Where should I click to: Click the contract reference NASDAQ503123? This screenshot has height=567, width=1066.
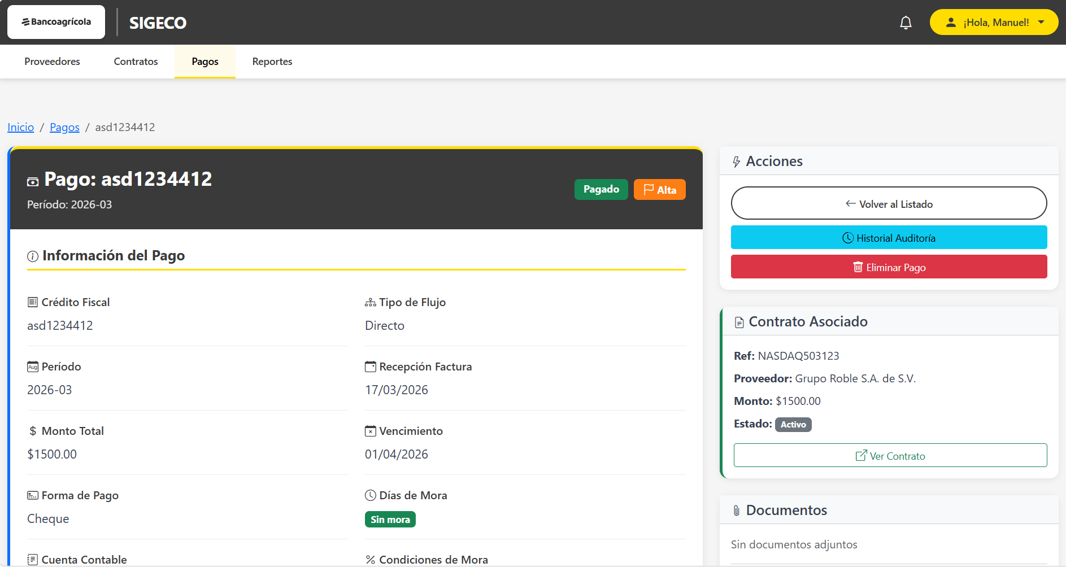(798, 356)
